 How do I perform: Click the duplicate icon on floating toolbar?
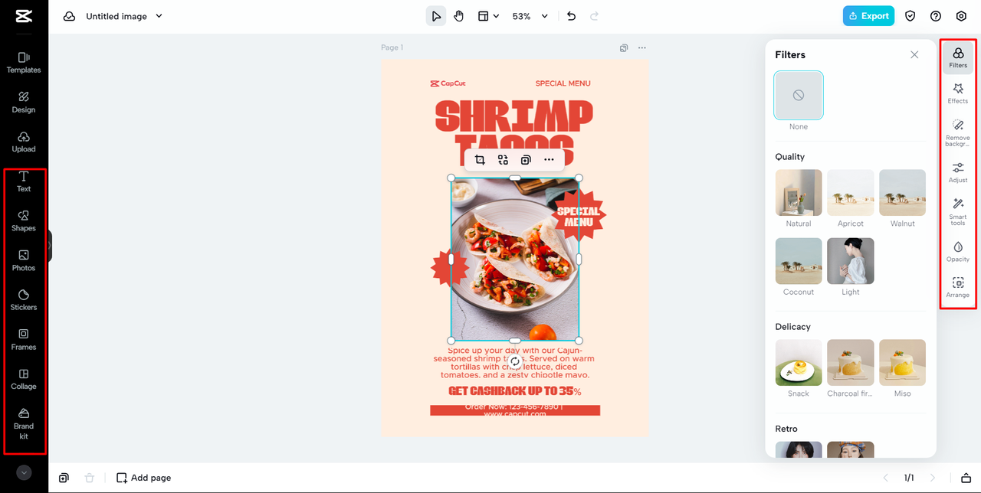[x=526, y=160]
